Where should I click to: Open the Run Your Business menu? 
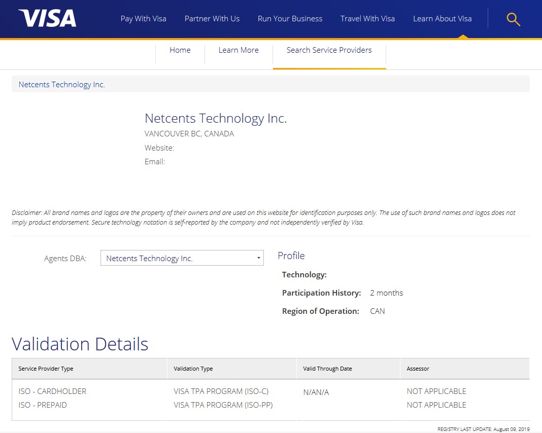290,19
